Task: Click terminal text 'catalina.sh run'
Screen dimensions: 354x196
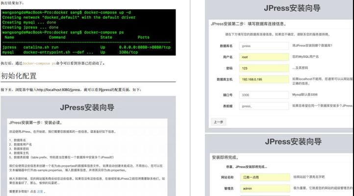Action: coord(41,47)
